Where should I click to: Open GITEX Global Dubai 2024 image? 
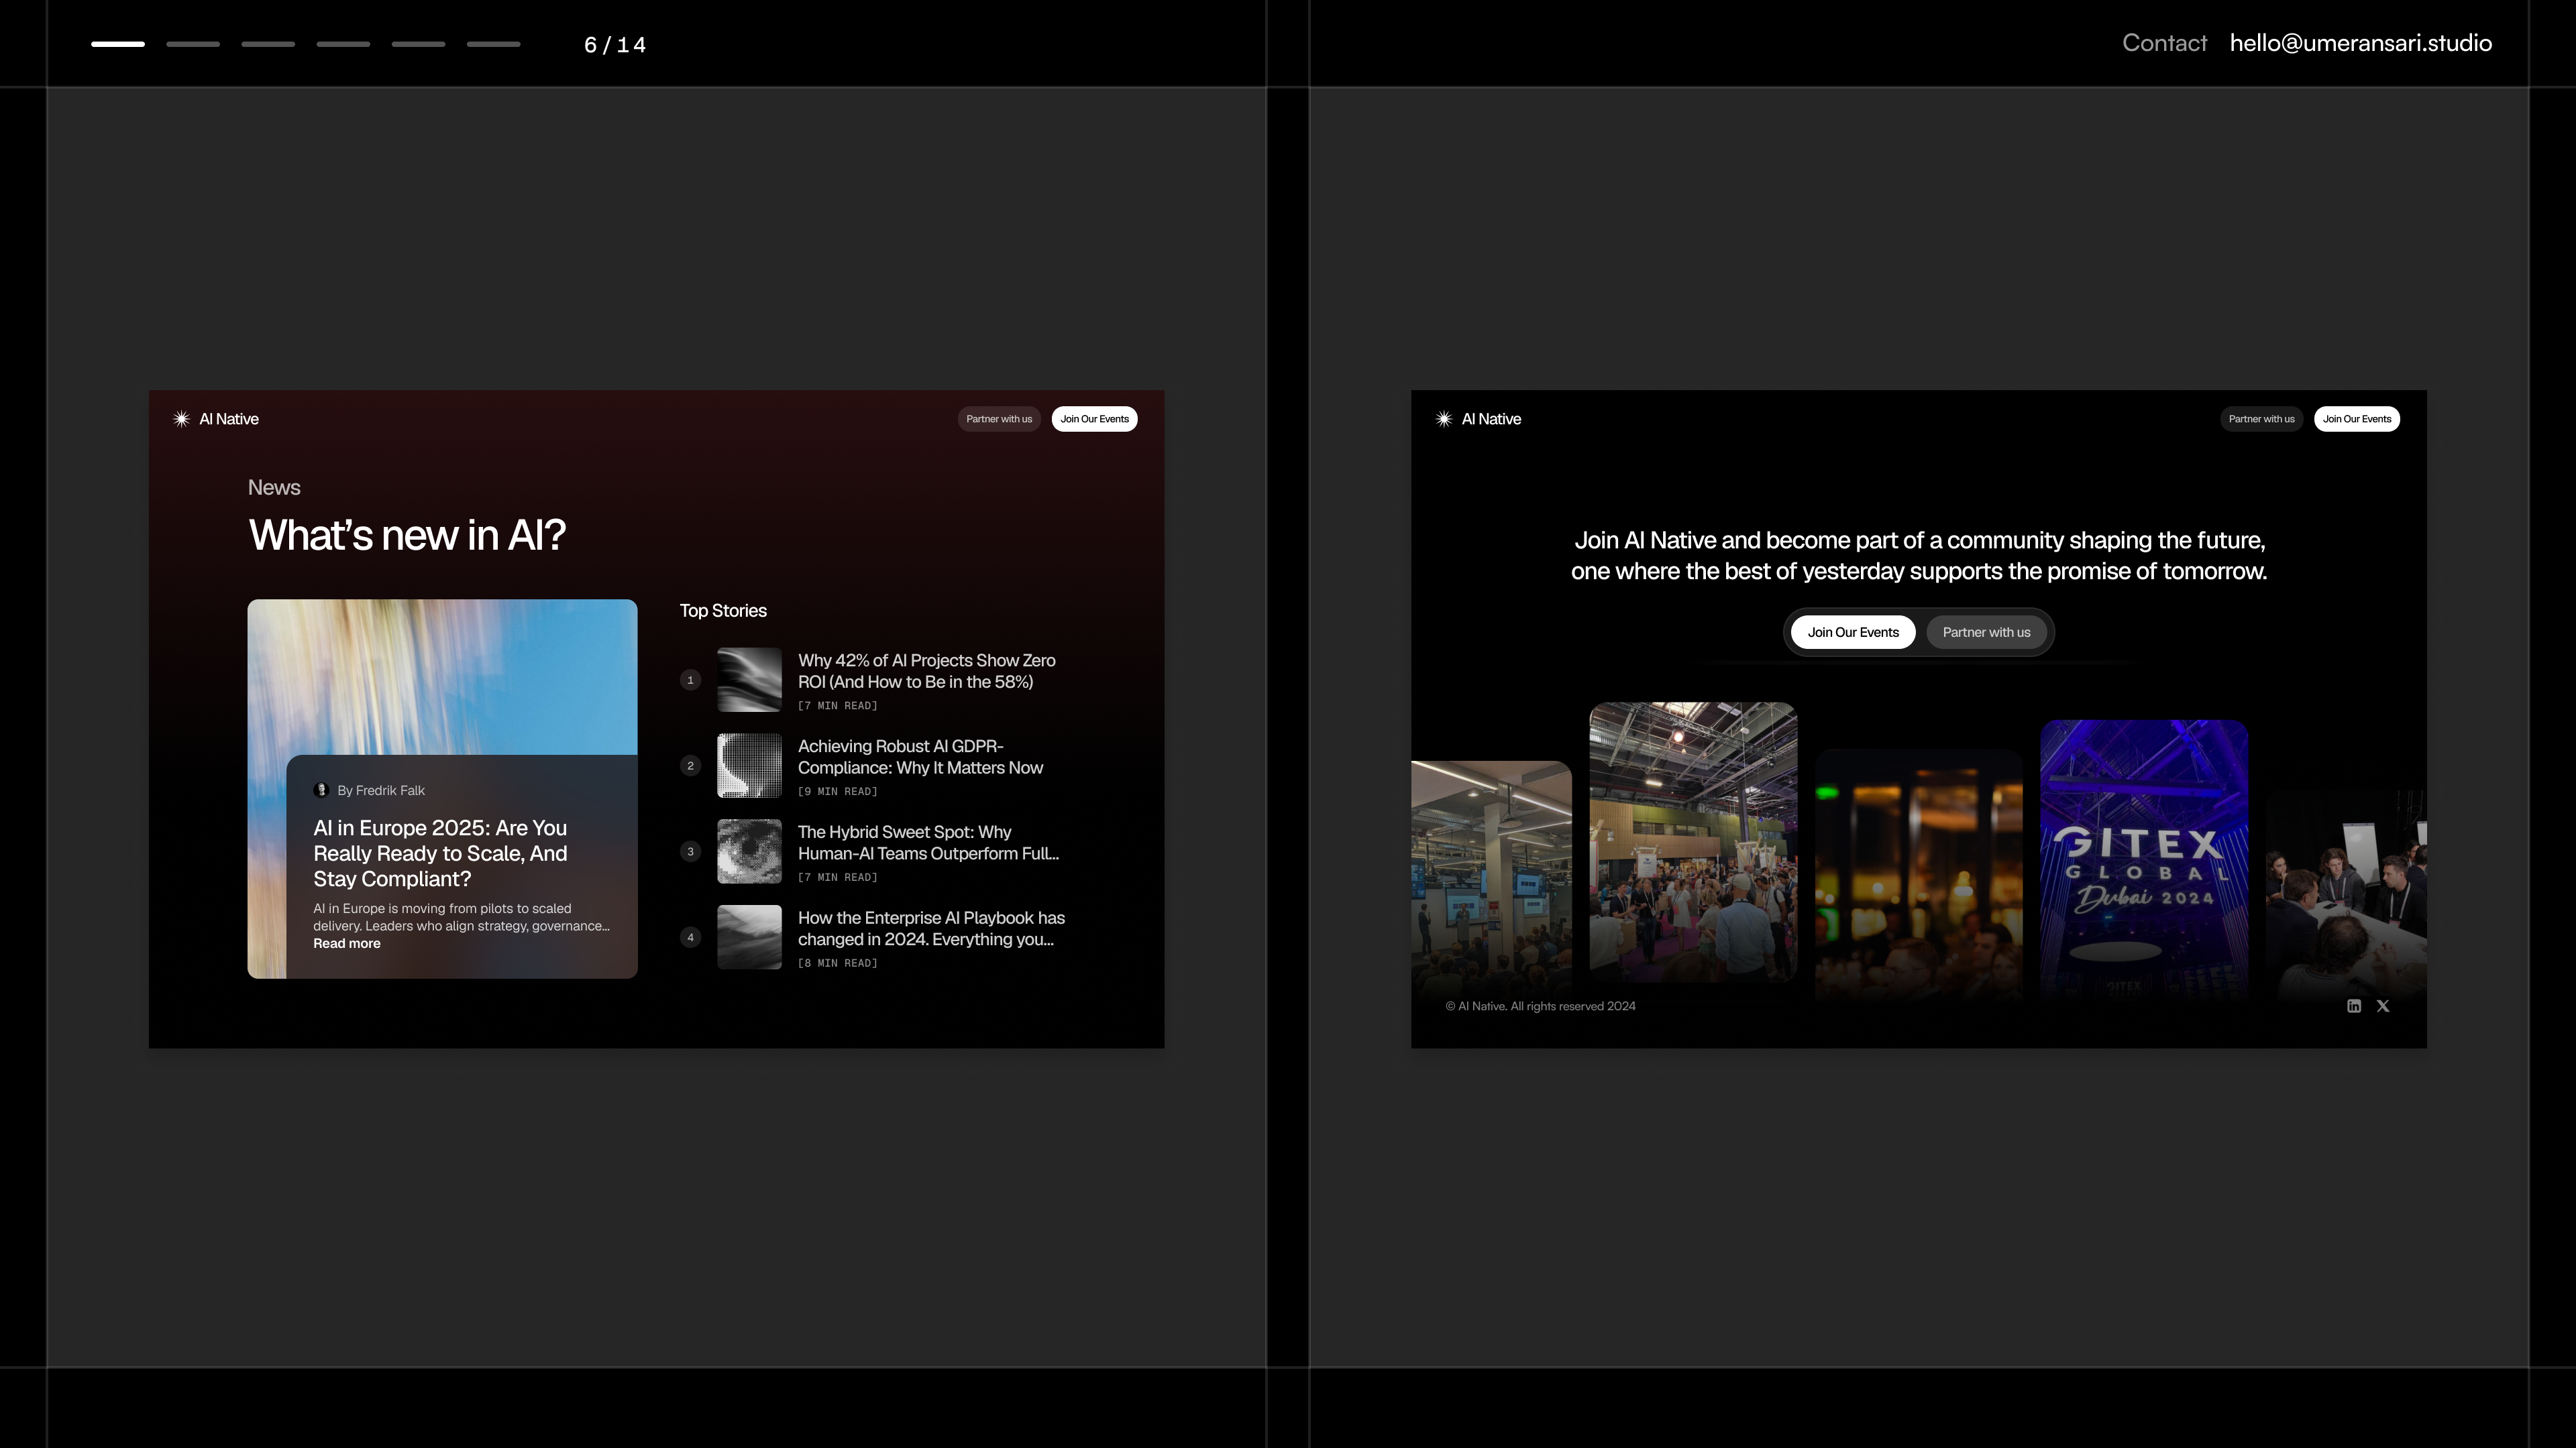[2143, 859]
